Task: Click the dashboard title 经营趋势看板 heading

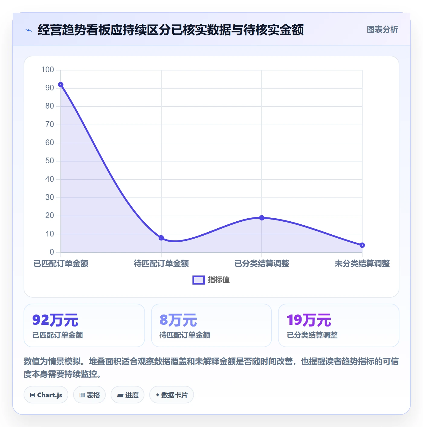Action: [171, 30]
